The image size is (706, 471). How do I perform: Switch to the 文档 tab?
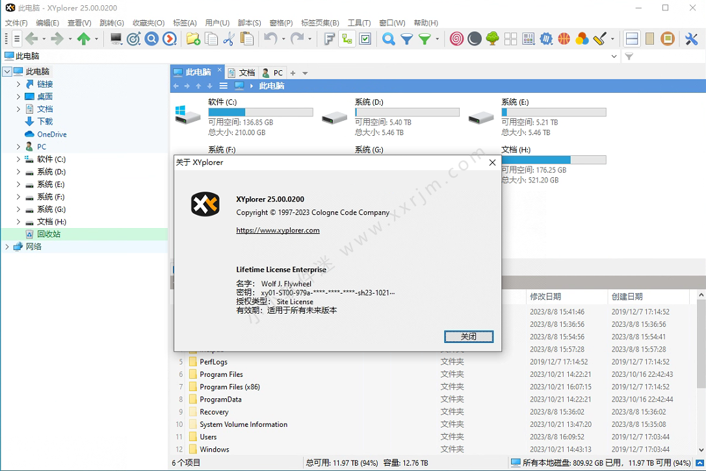[x=242, y=73]
